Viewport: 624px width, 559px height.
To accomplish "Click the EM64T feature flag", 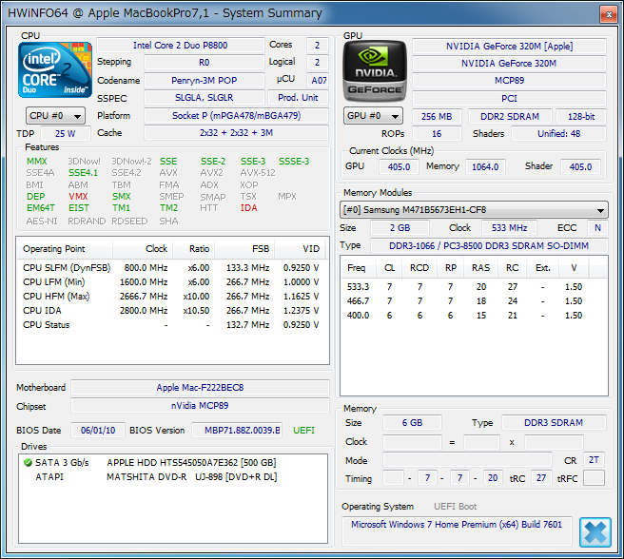I will tap(41, 208).
